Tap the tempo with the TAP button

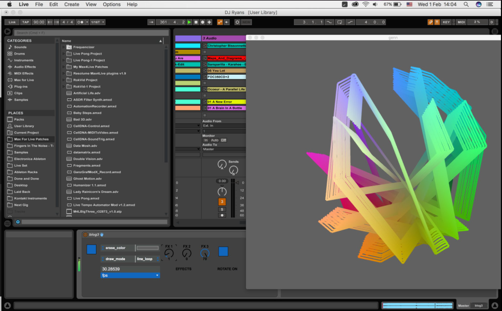tap(25, 22)
